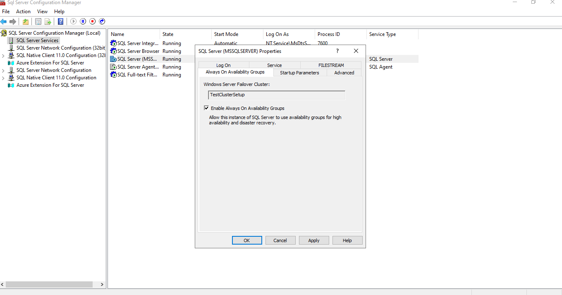Open the Help toolbar icon with question mark
The image size is (562, 295).
61,21
